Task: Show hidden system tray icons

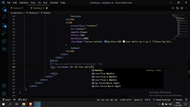Action: click(x=159, y=104)
